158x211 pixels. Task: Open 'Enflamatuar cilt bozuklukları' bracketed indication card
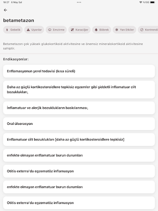(79, 139)
